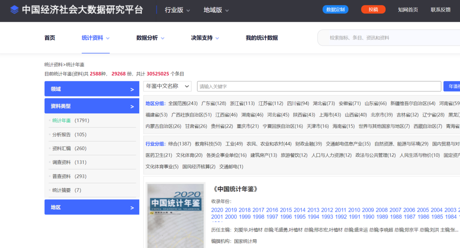Click the 统计资料 breadcrumb link

[53, 65]
